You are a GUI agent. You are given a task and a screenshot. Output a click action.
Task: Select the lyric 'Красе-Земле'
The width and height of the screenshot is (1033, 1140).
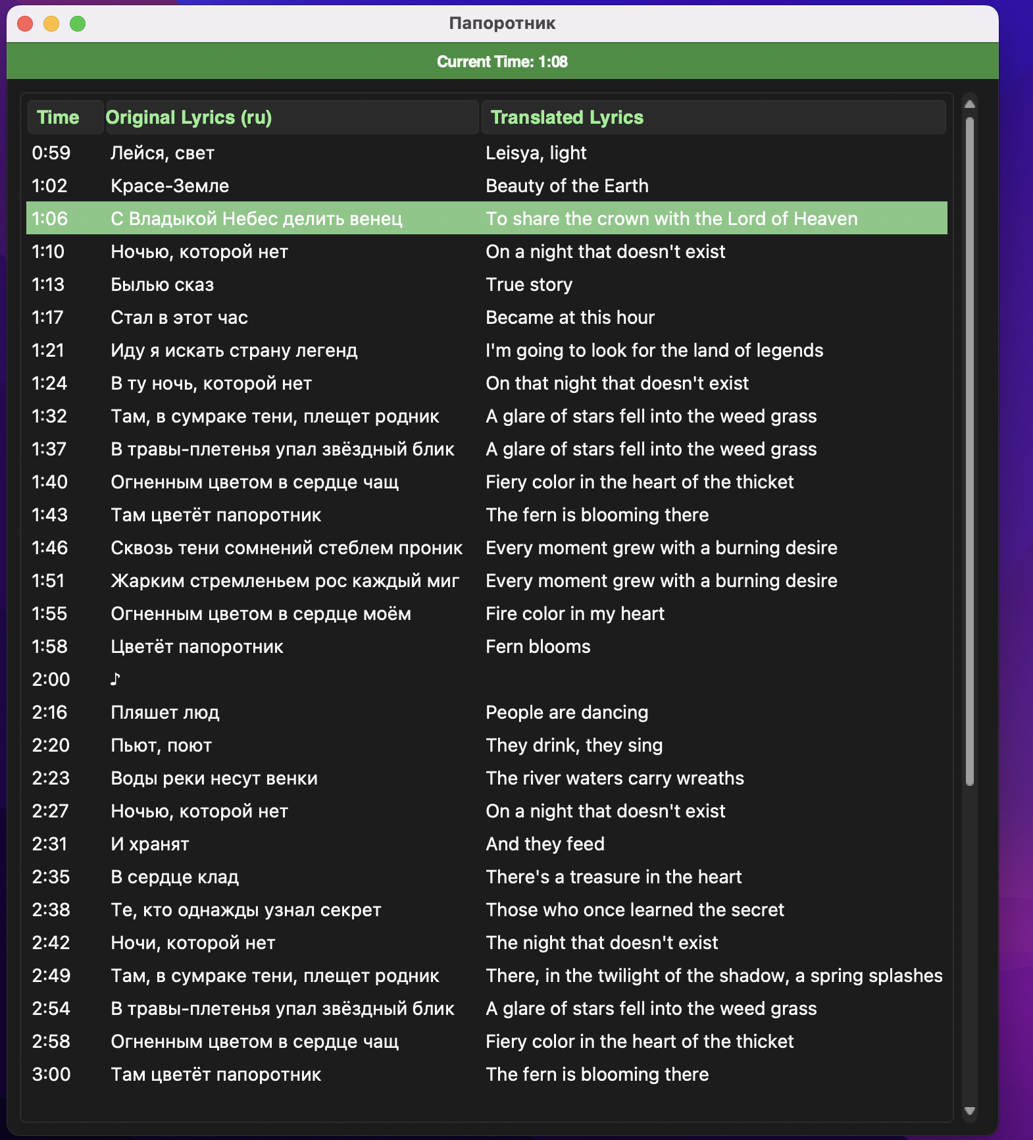pos(170,186)
